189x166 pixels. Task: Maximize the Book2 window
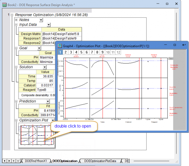(x=167, y=4)
